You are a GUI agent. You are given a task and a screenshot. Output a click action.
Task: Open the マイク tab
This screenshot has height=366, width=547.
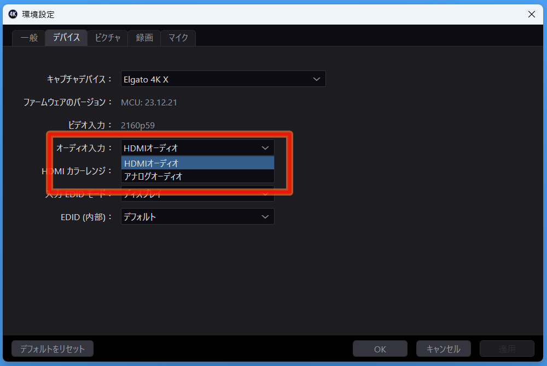point(178,38)
